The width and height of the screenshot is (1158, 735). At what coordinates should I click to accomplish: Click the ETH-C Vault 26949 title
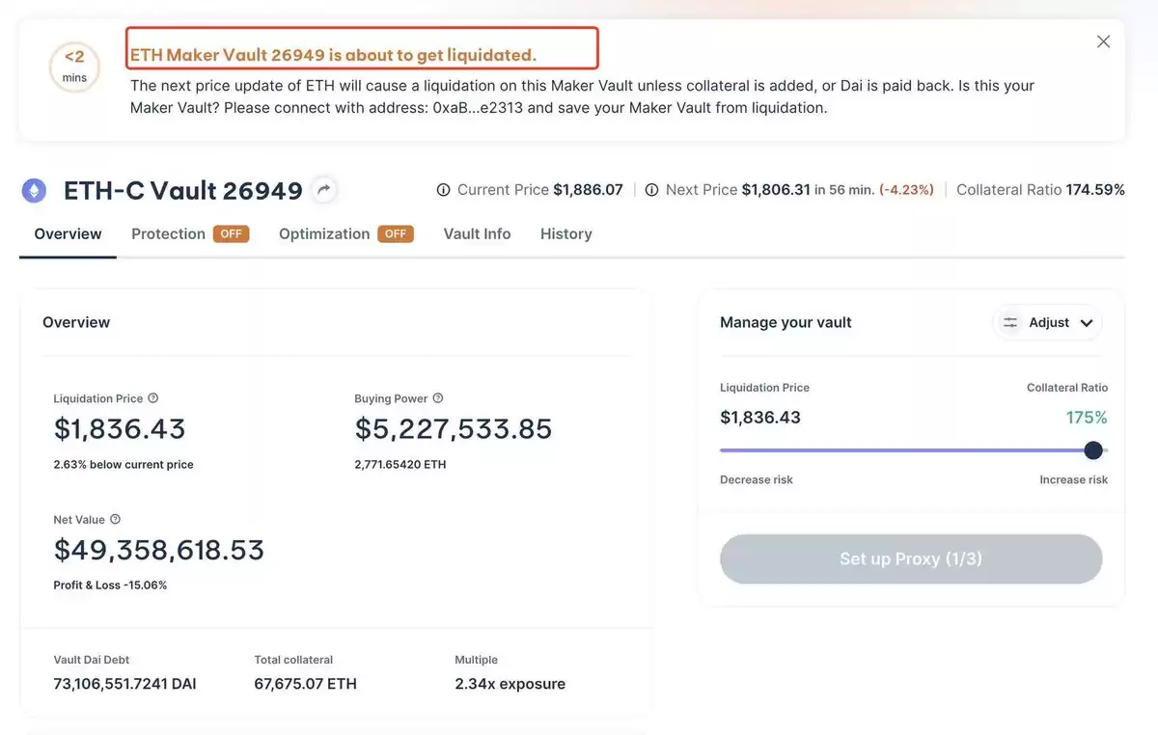click(x=183, y=191)
